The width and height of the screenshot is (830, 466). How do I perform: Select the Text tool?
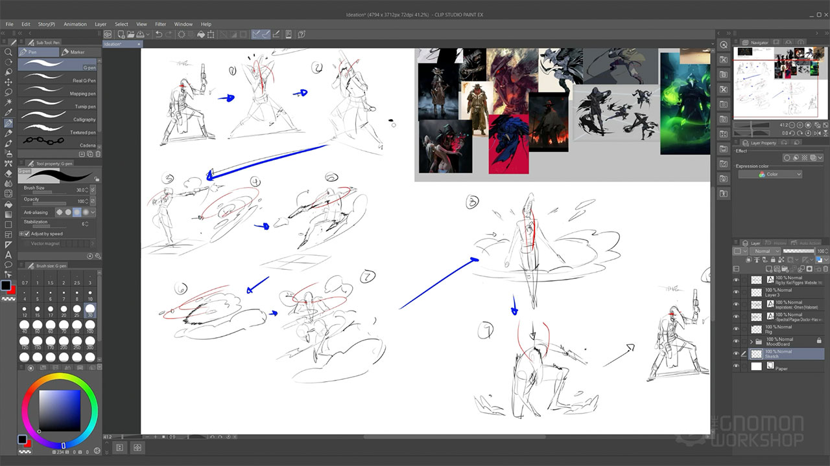(8, 254)
